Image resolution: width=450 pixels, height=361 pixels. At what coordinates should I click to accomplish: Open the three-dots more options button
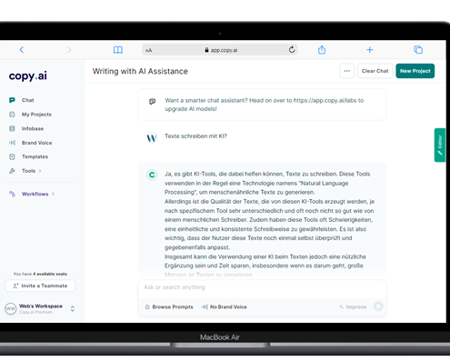tap(347, 71)
